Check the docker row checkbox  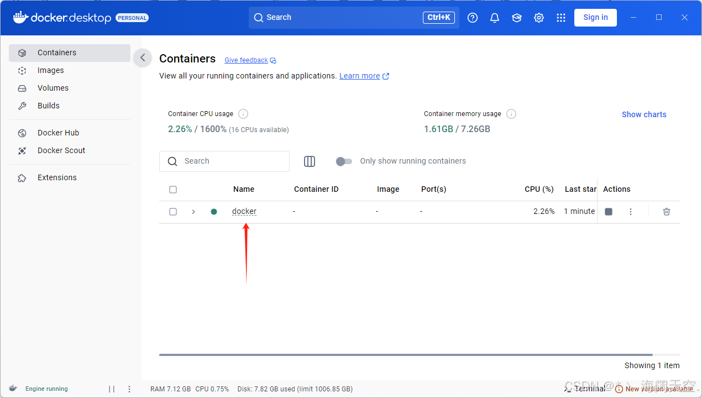coord(173,212)
